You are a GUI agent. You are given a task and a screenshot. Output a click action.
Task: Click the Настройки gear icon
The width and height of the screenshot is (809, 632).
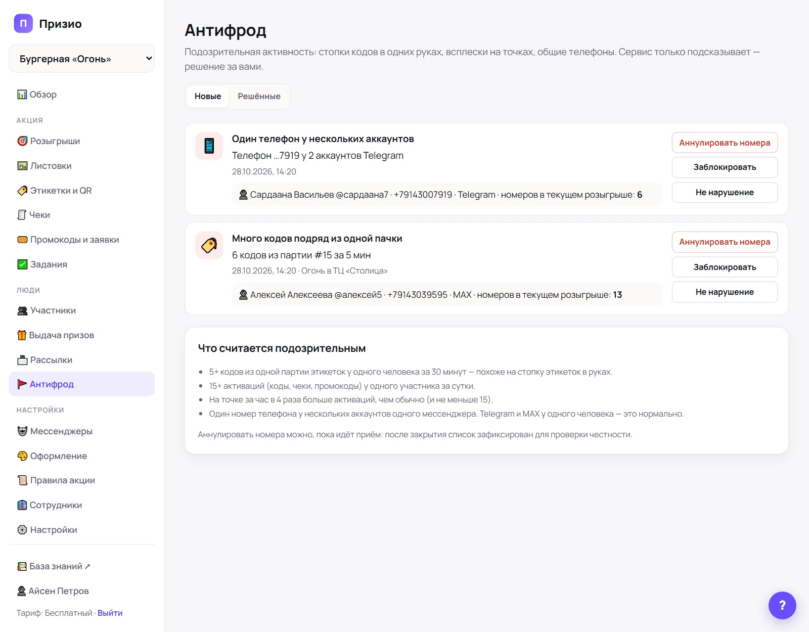[x=22, y=530]
